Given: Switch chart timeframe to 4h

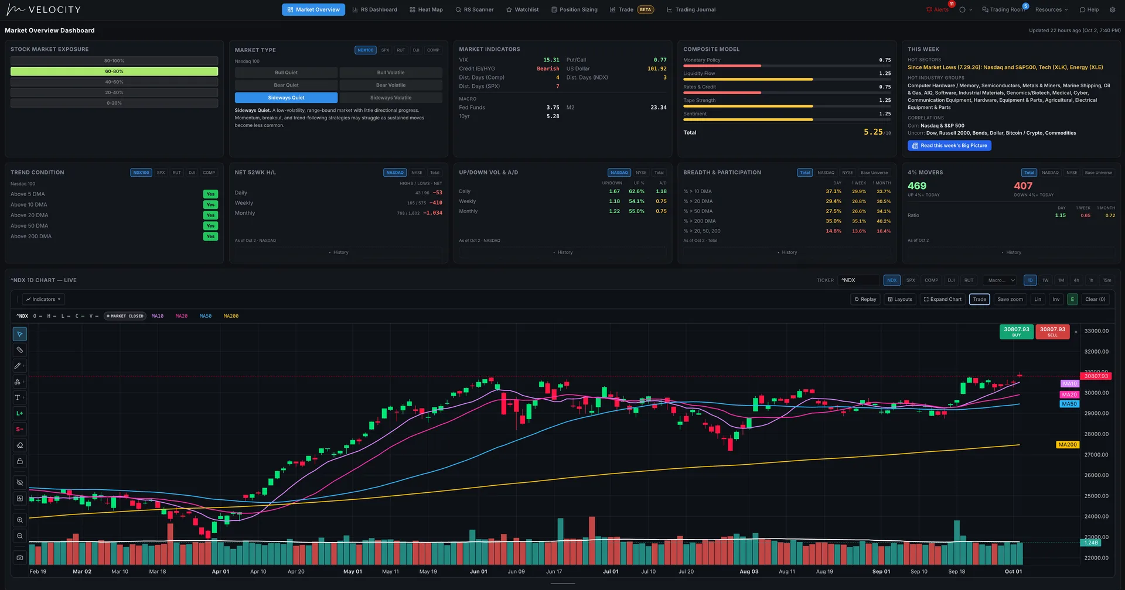Looking at the screenshot, I should 1076,280.
